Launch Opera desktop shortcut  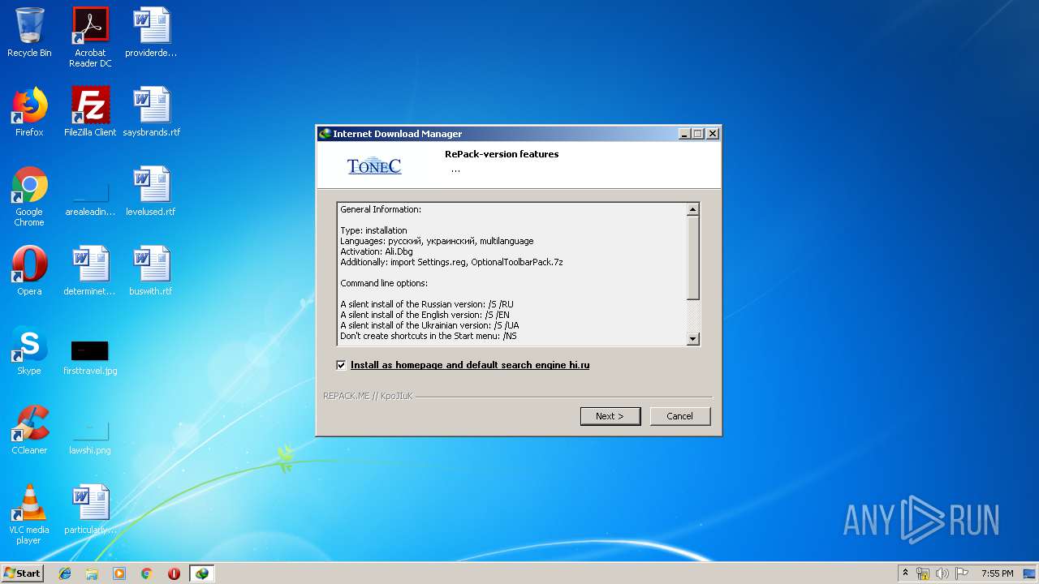(x=29, y=271)
